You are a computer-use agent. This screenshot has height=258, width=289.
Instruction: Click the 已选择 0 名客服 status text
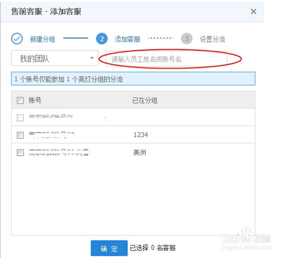(153, 248)
